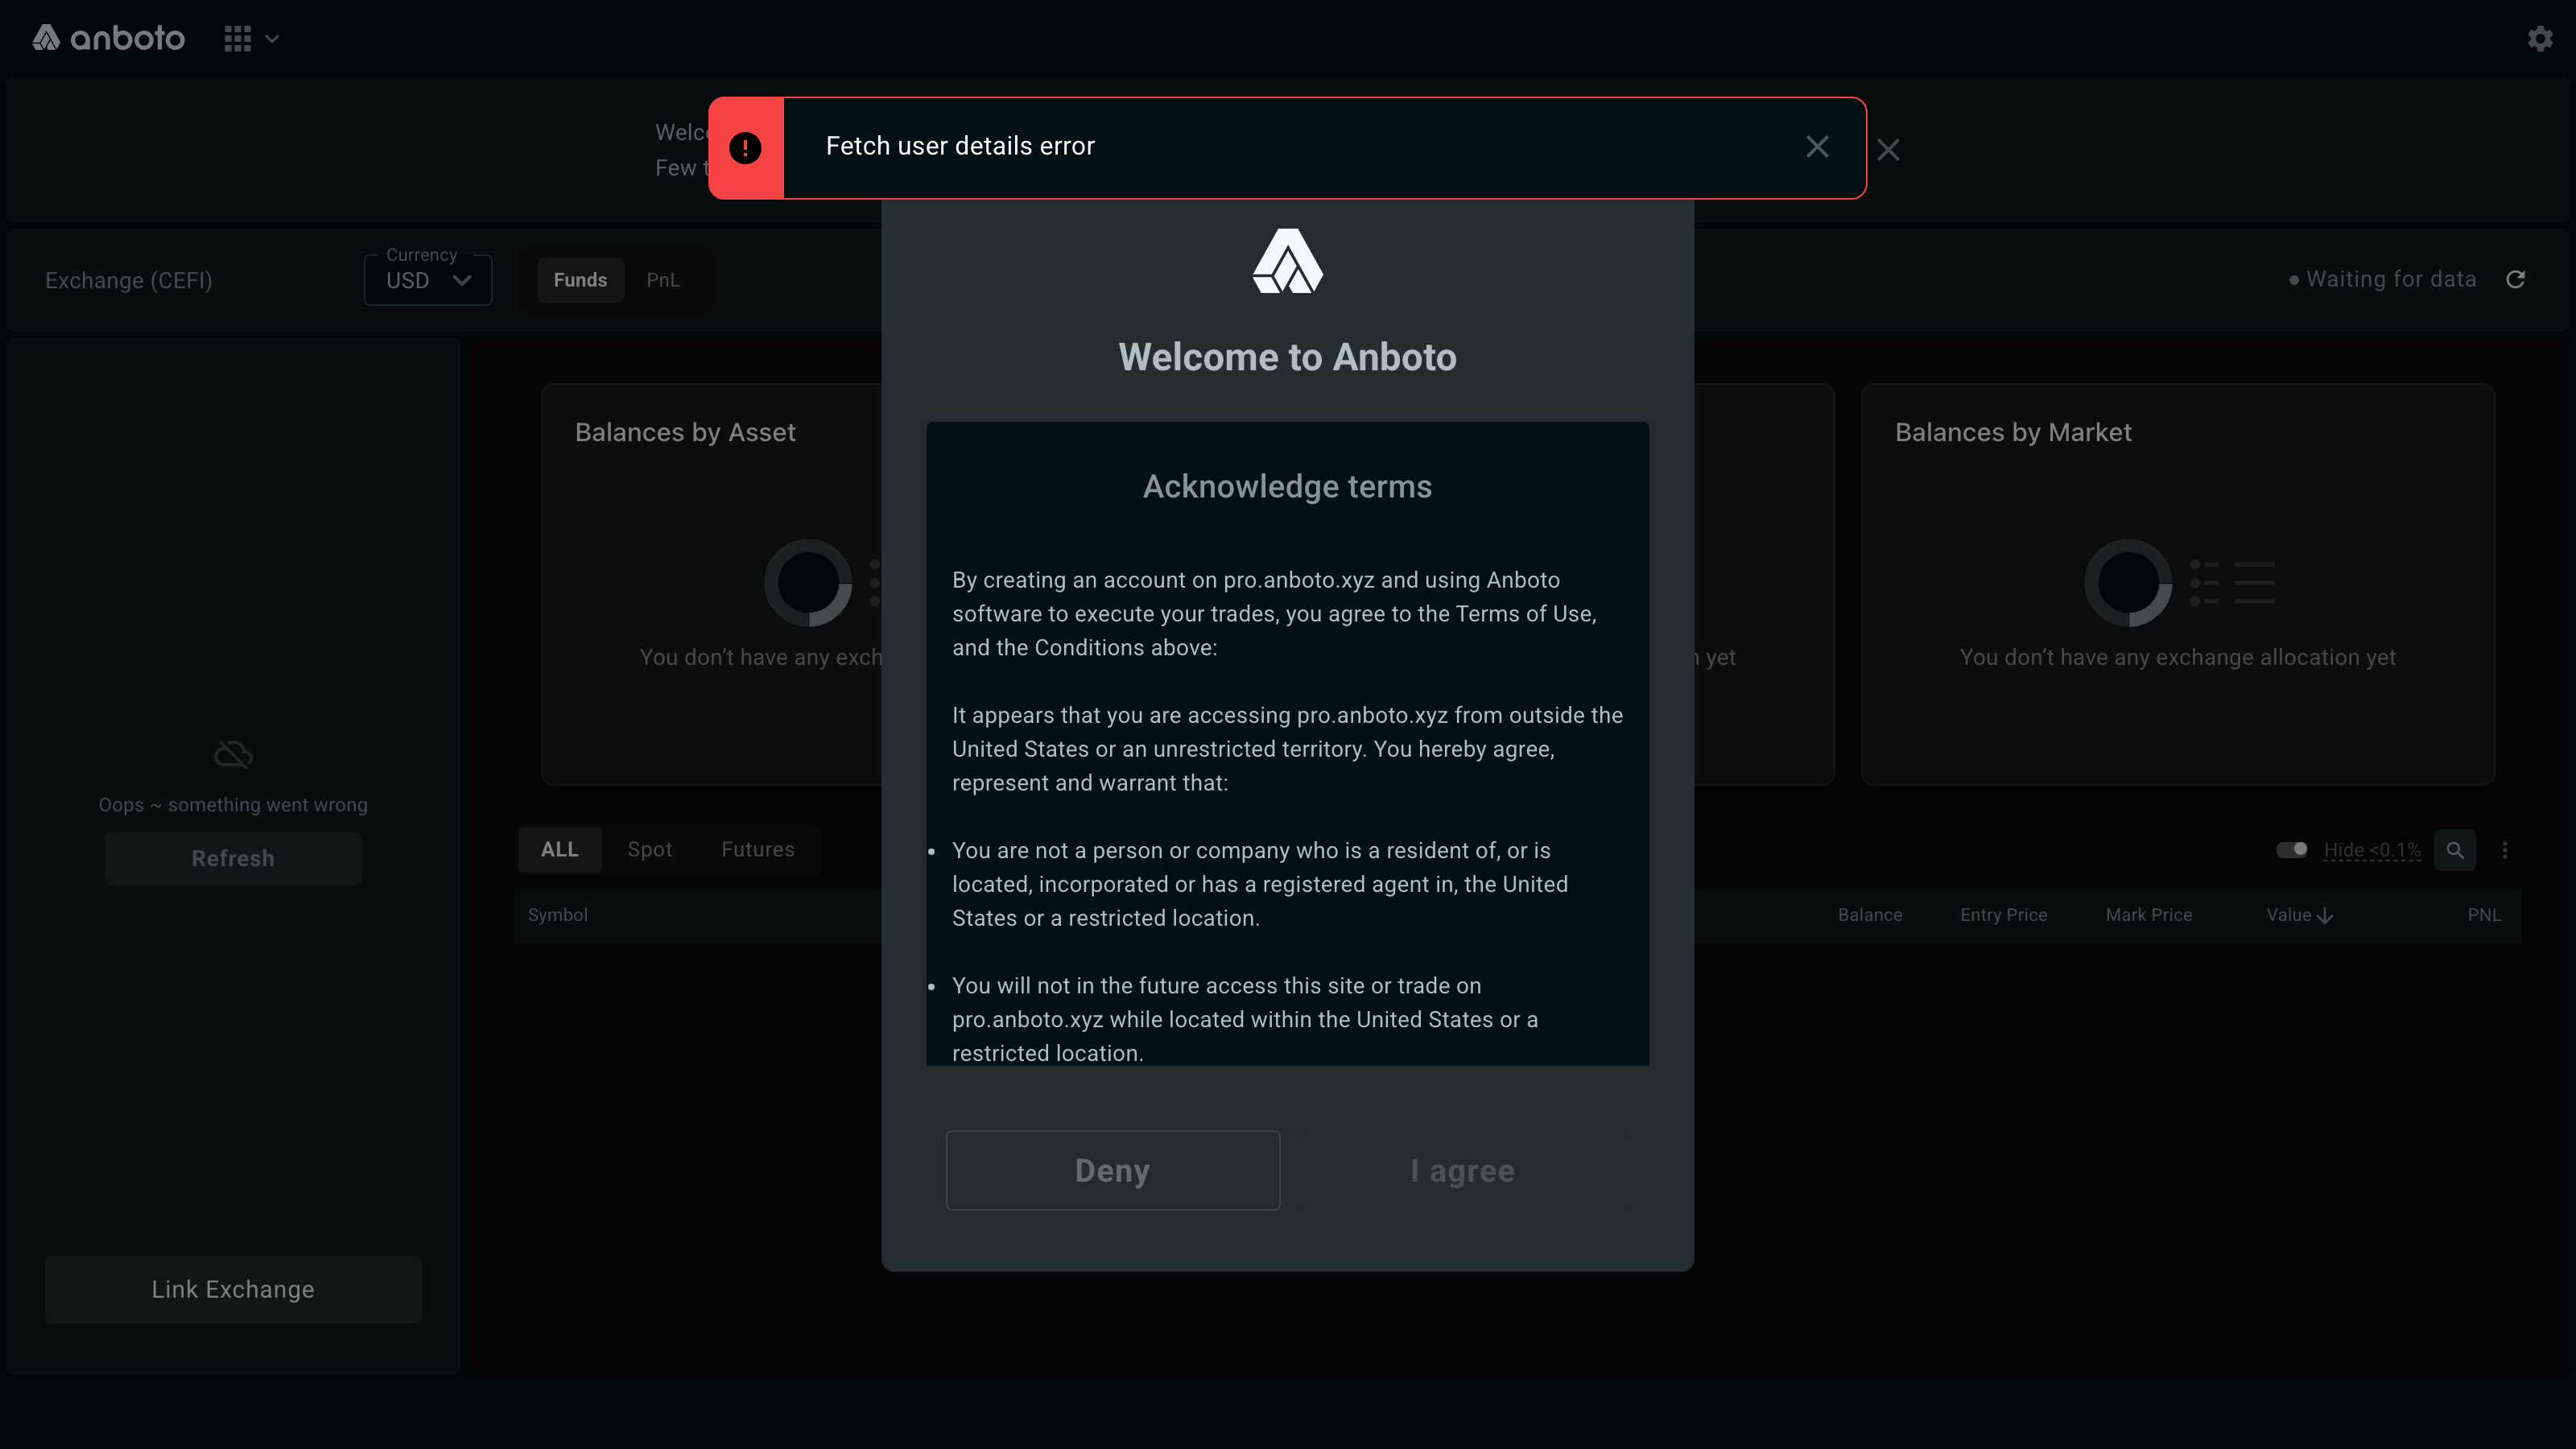2576x1449 pixels.
Task: Open the apps grid menu icon
Action: 237,39
